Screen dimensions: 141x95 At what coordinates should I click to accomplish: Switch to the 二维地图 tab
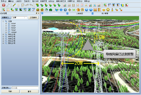pyautogui.click(x=80, y=14)
